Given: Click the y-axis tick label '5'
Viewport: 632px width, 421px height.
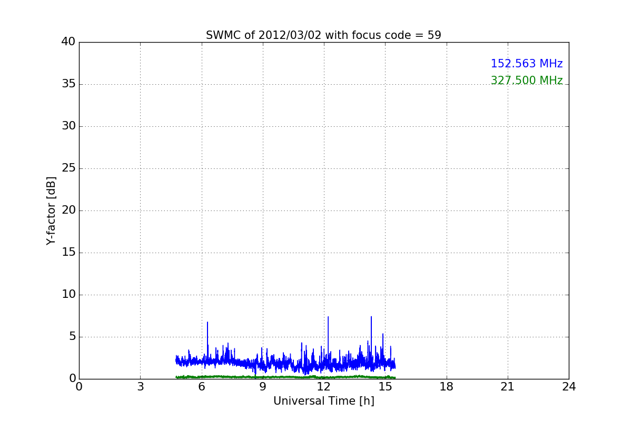Looking at the screenshot, I should 72,337.
